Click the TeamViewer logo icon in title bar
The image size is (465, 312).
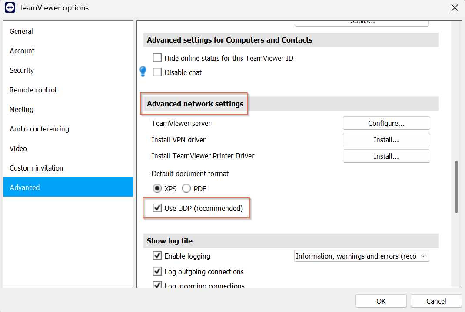tap(10, 7)
